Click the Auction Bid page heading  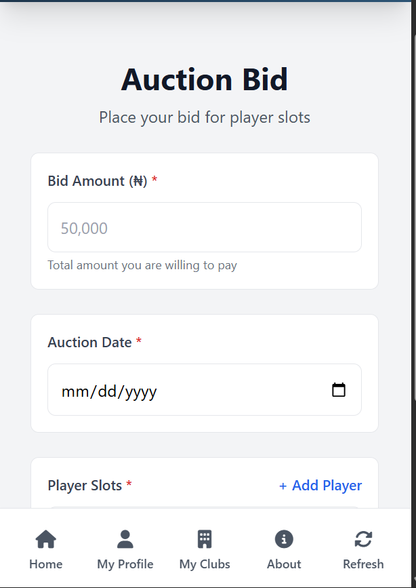(x=204, y=79)
